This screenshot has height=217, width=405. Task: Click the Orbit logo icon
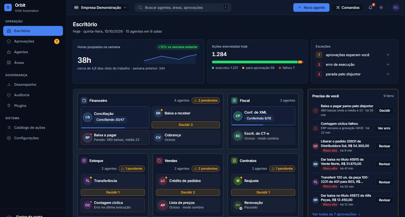[x=8, y=7]
